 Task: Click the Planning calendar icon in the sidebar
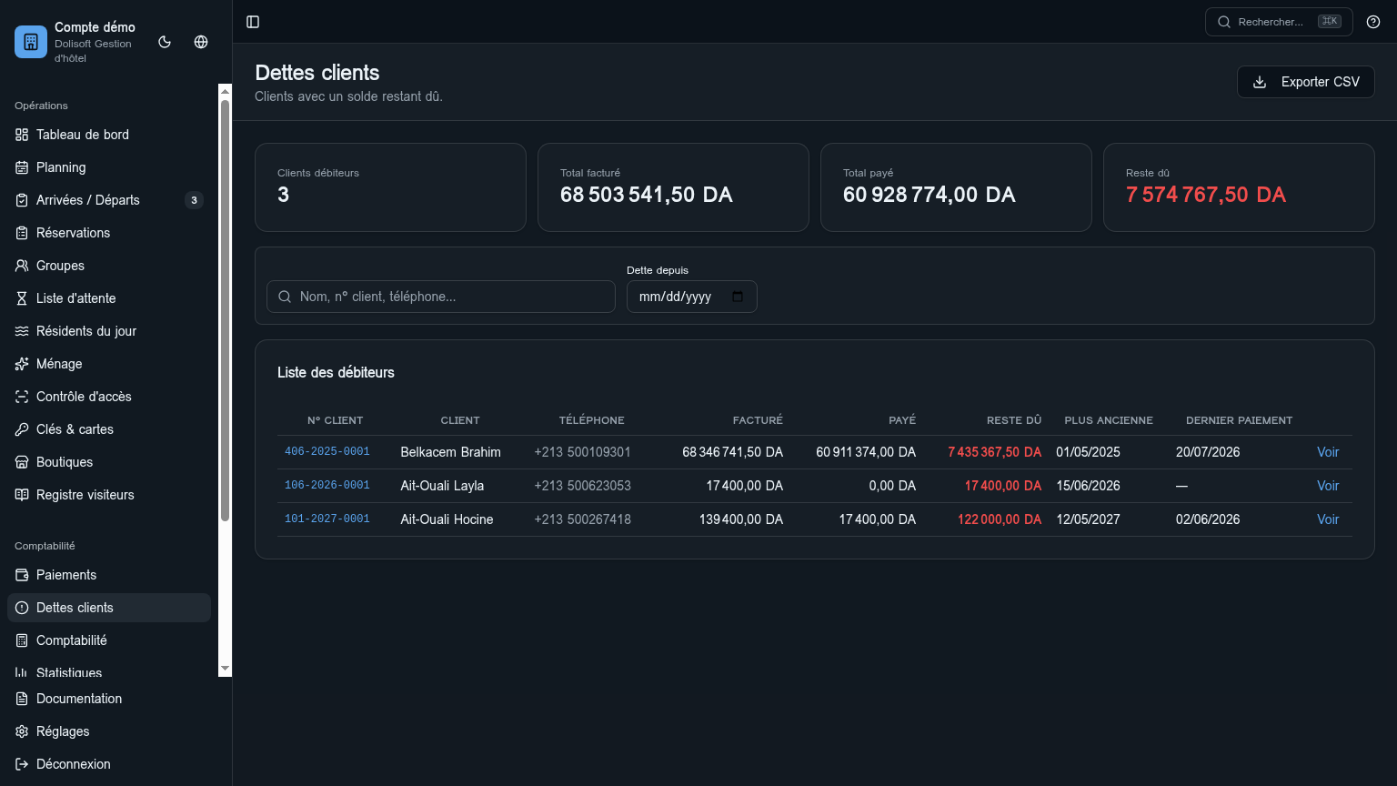[x=22, y=167]
